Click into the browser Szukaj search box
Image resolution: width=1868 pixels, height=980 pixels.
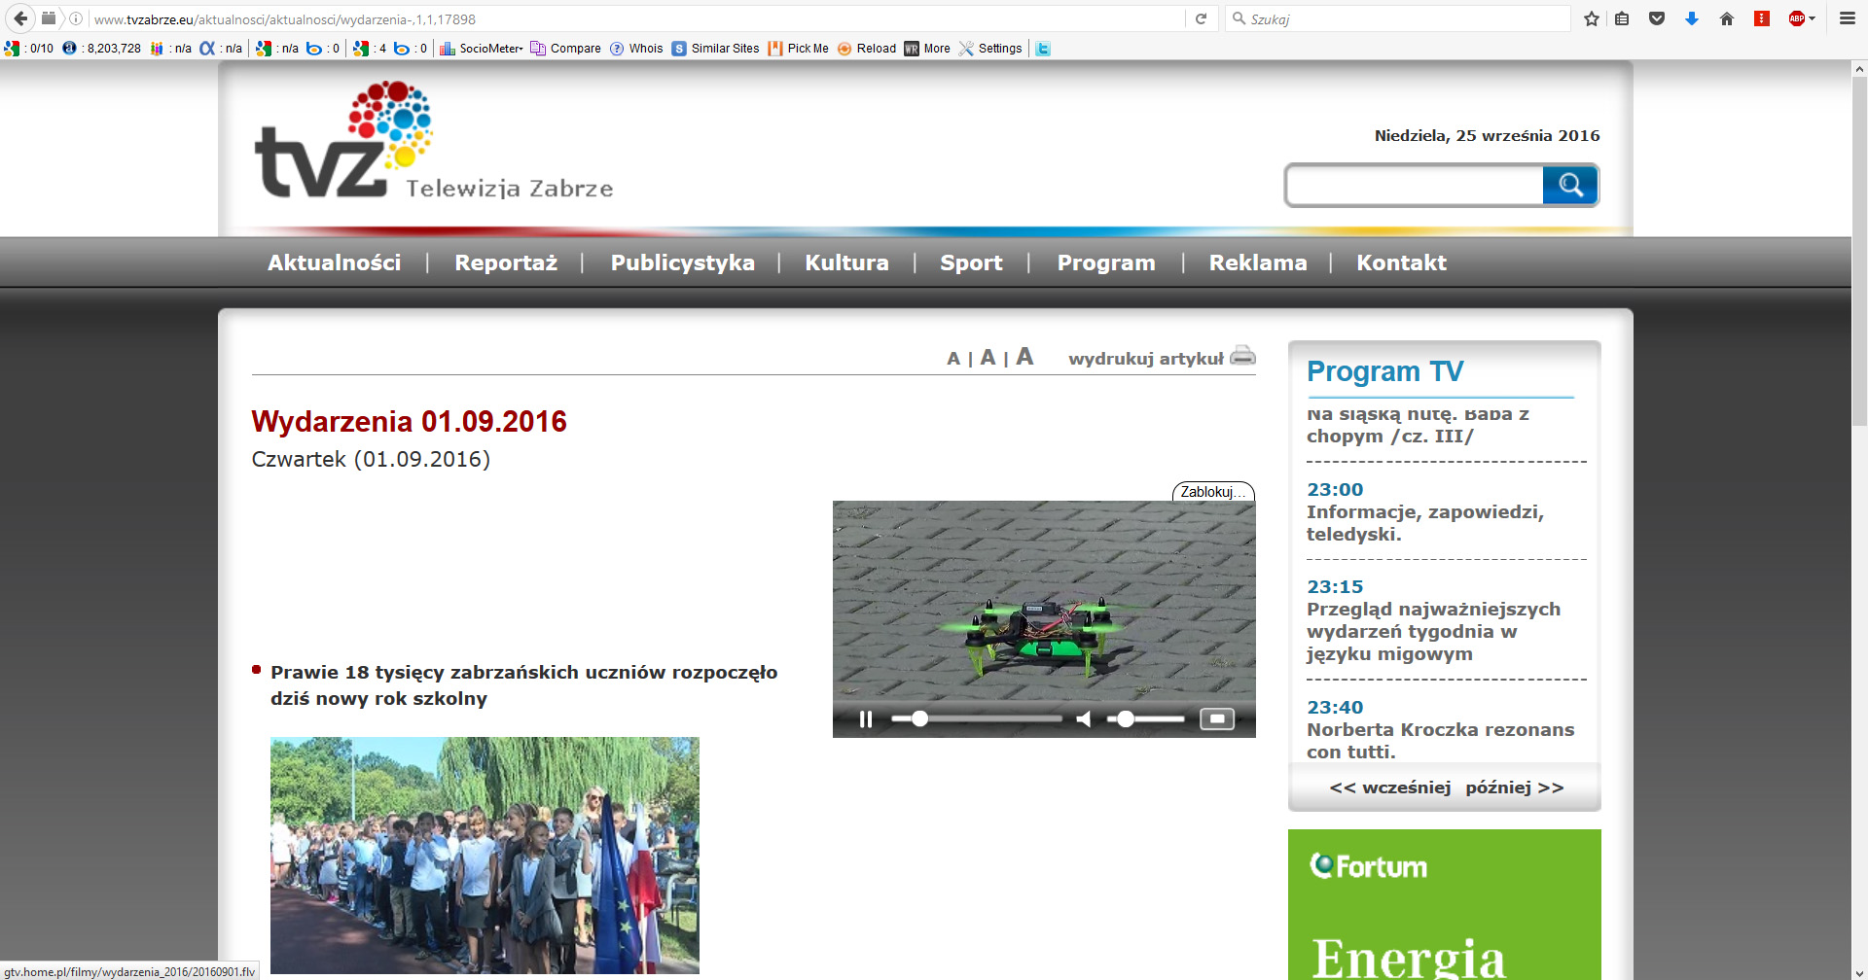coord(1397,18)
